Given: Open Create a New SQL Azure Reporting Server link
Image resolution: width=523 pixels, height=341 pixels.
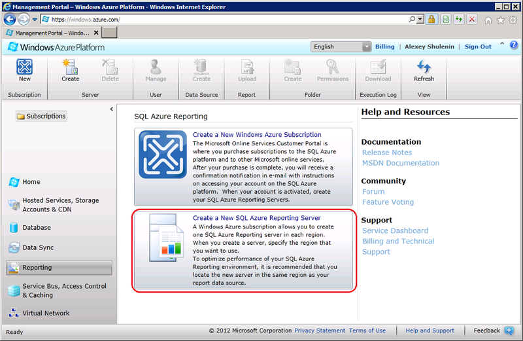Looking at the screenshot, I should [256, 218].
